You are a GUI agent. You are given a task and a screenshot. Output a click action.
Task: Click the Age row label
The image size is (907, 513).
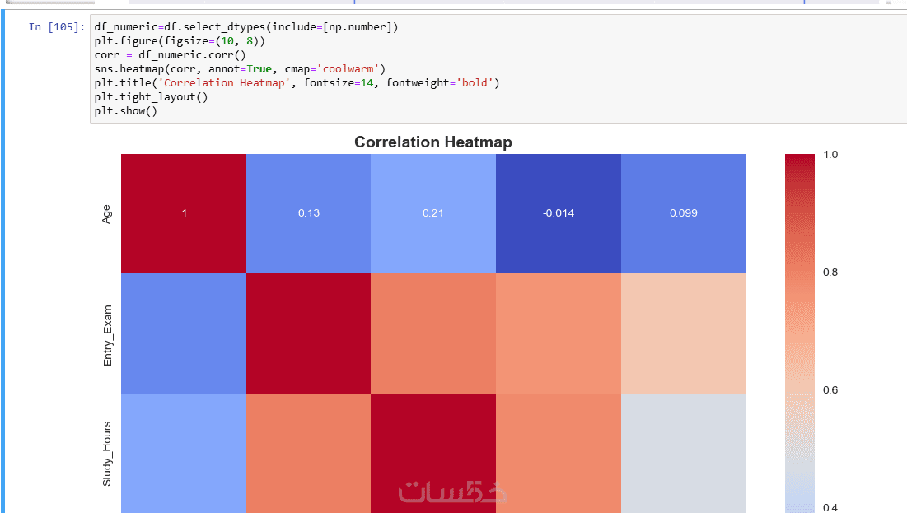pos(106,214)
